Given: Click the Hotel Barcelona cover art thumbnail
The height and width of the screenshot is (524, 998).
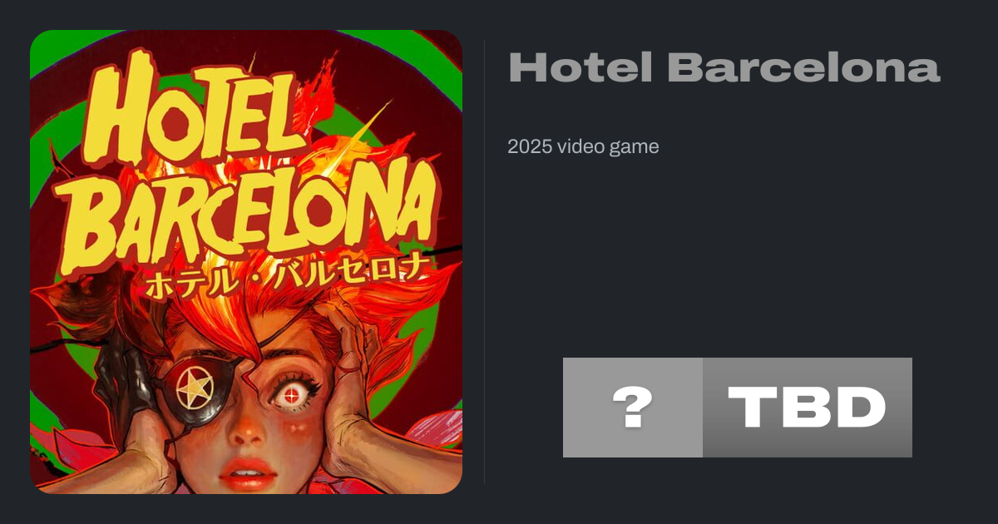Looking at the screenshot, I should point(246,262).
